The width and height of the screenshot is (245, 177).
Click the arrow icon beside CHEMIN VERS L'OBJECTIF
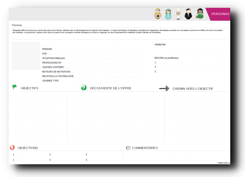coord(164,89)
